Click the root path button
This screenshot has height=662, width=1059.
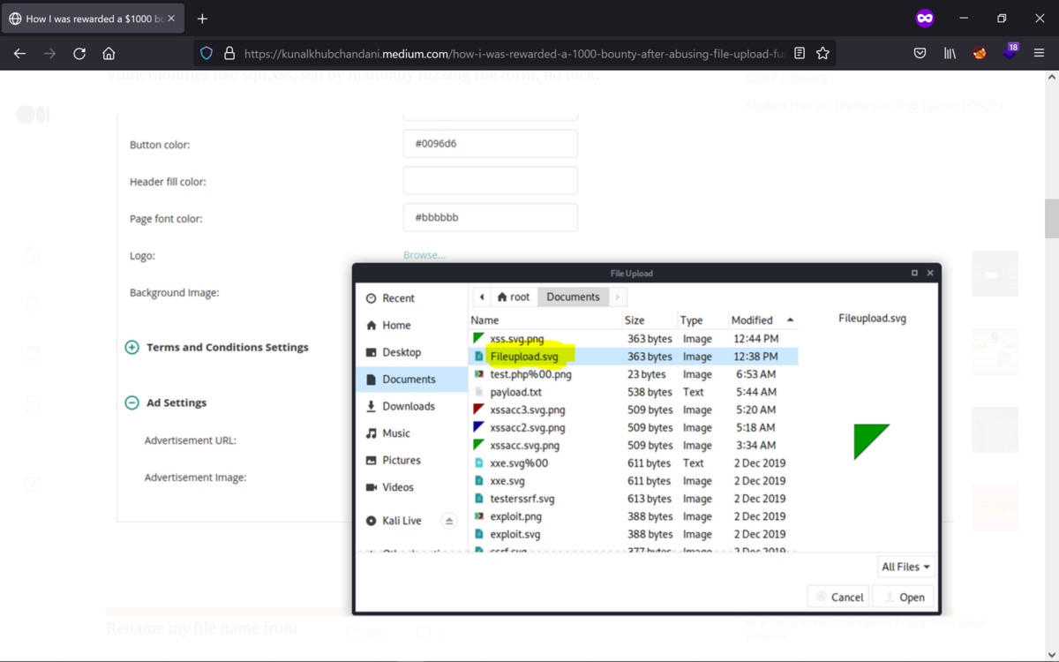point(514,297)
